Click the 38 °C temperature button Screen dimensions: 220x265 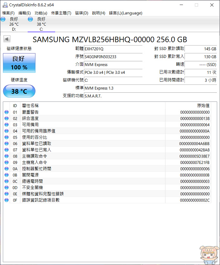(19, 91)
